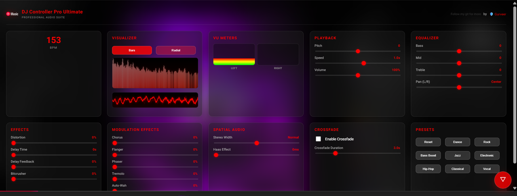Click the 'Enable Crossfade' label text
The width and height of the screenshot is (517, 196).
coord(339,139)
